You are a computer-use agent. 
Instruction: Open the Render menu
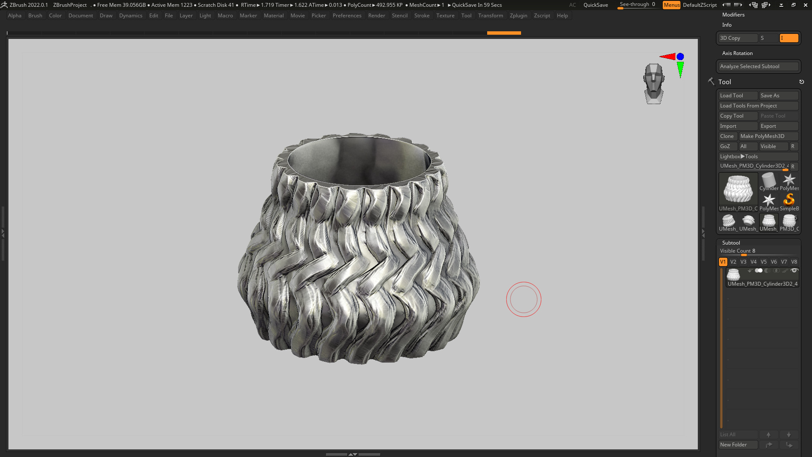pyautogui.click(x=376, y=16)
